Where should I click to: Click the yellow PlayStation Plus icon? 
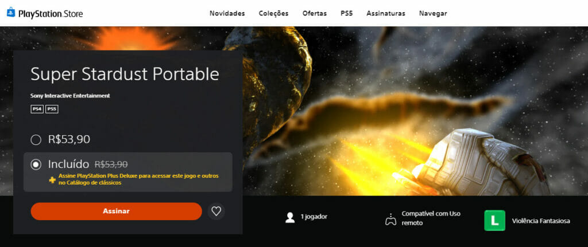pyautogui.click(x=52, y=179)
